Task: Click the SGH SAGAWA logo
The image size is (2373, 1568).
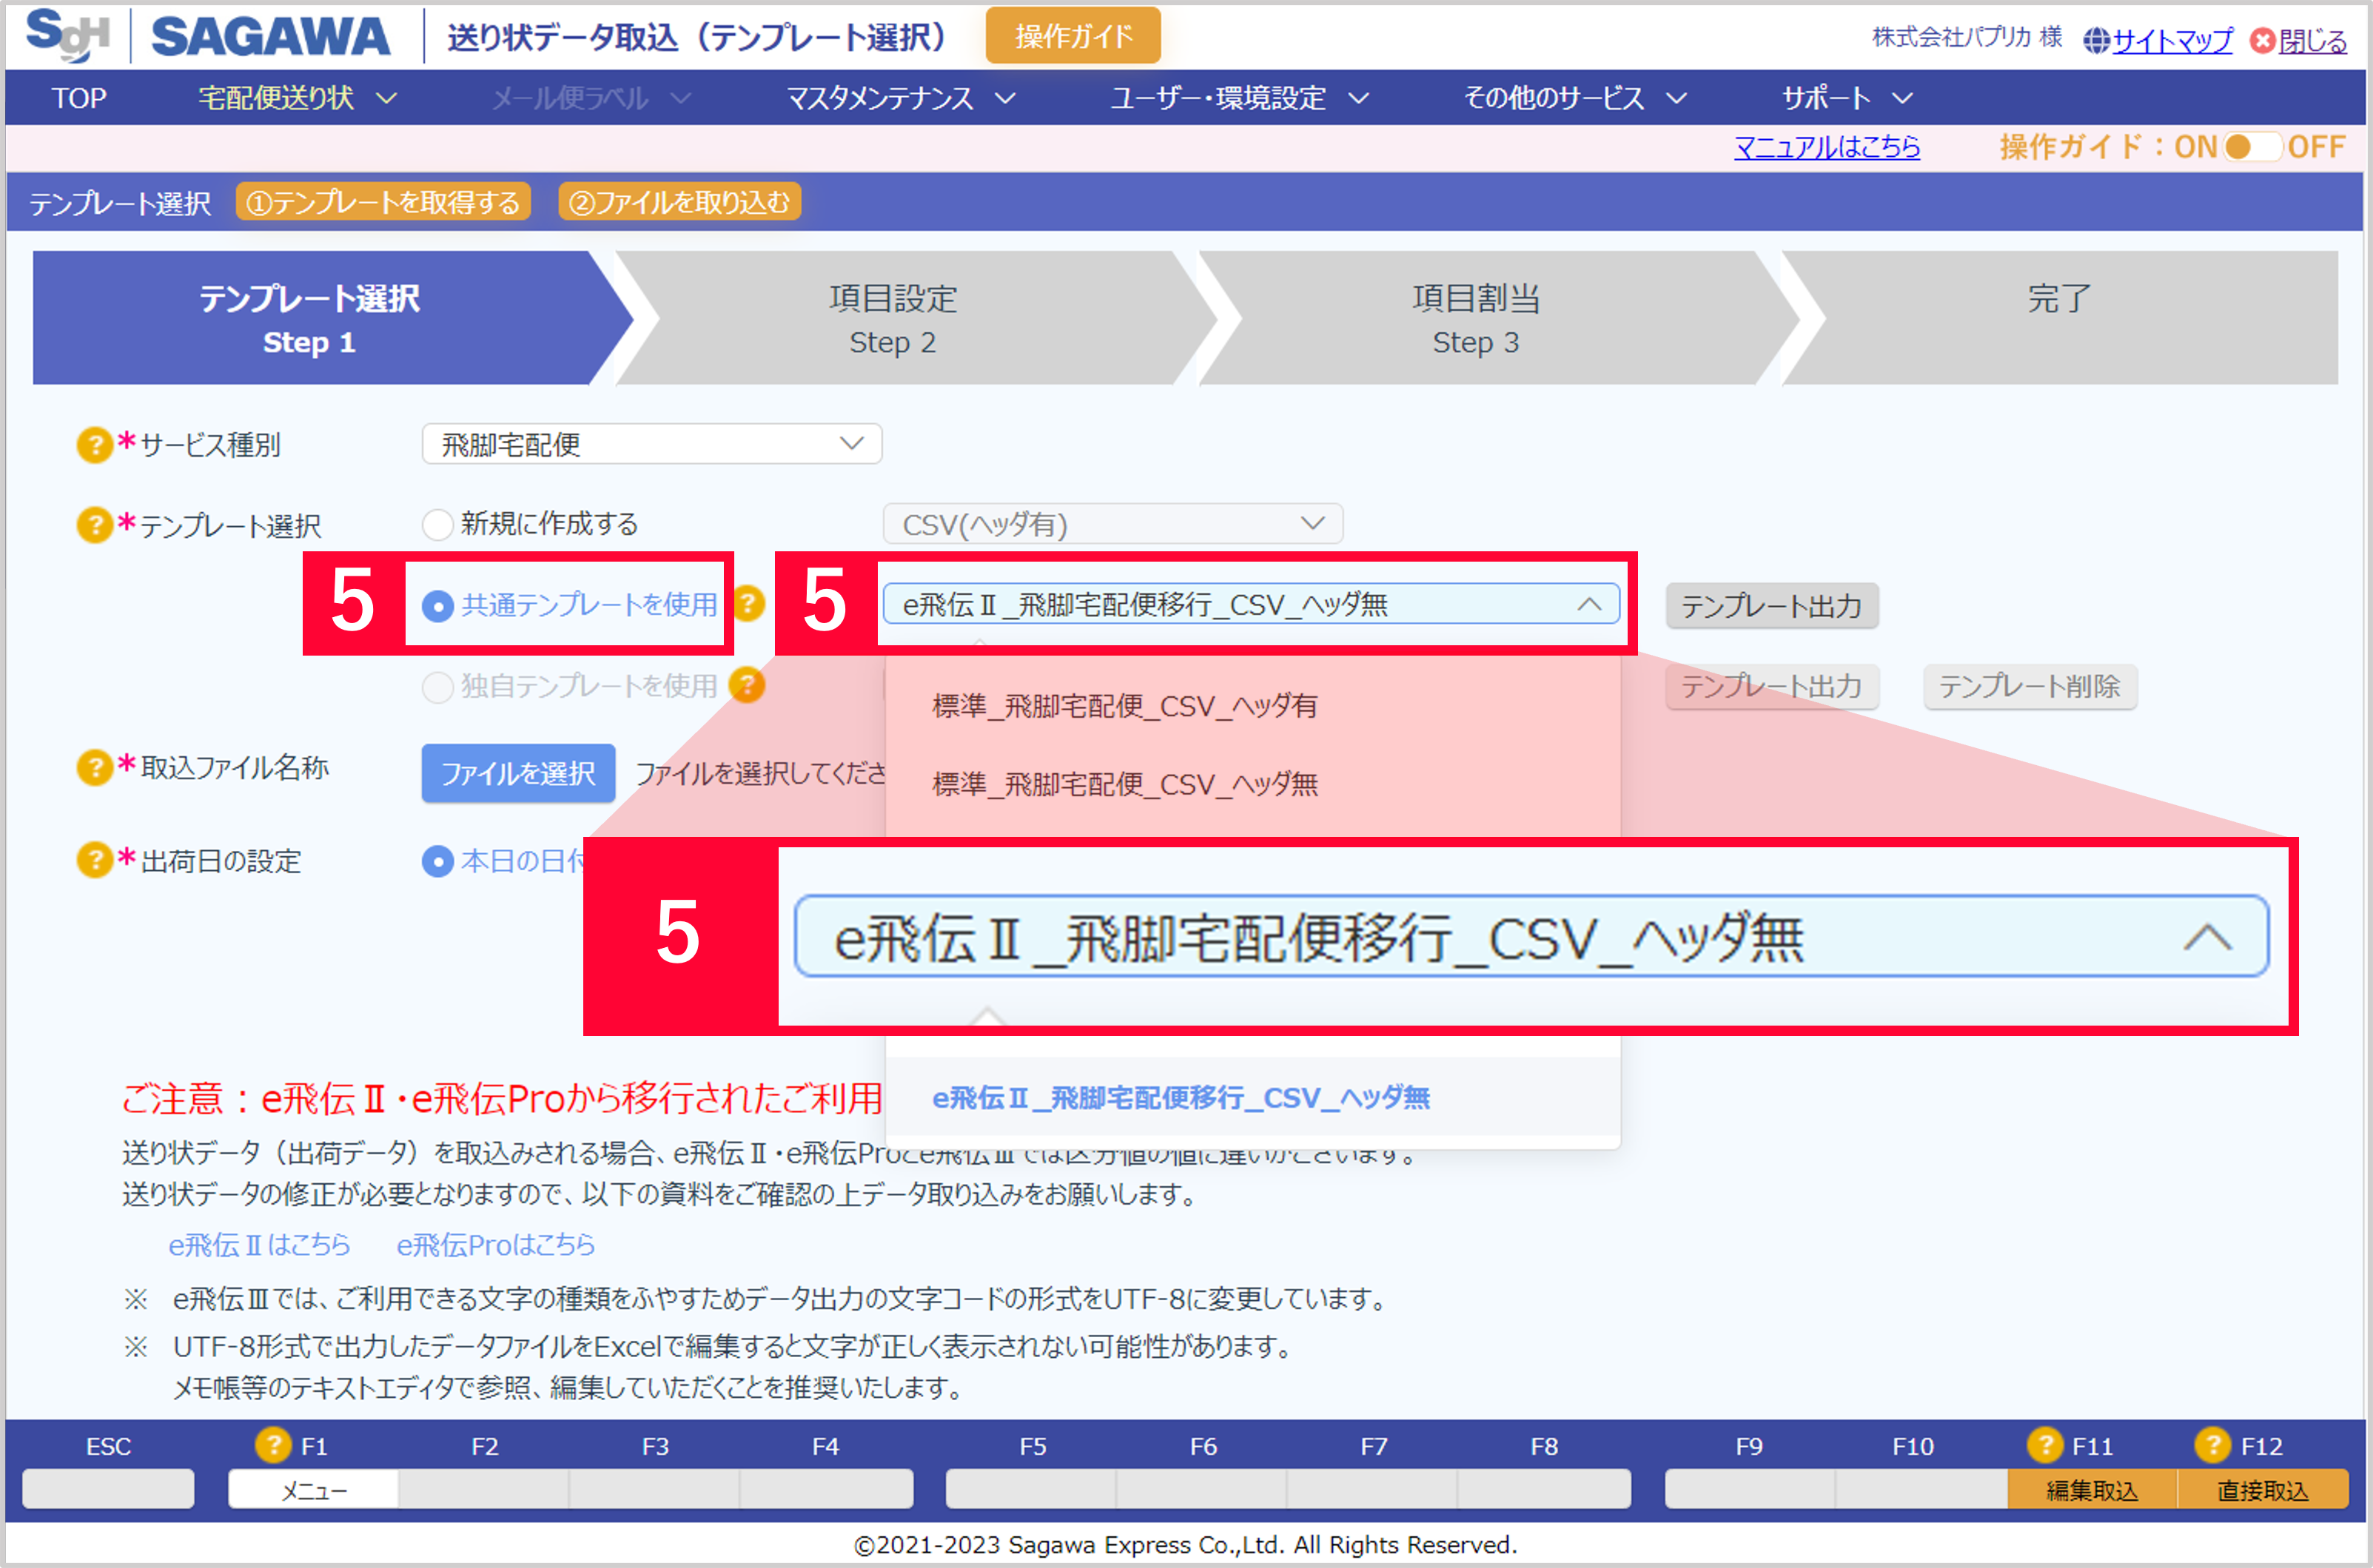Action: click(x=208, y=36)
